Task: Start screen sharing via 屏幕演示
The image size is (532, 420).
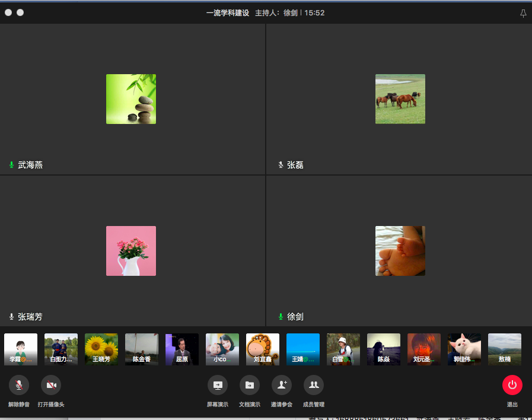Action: pyautogui.click(x=217, y=386)
